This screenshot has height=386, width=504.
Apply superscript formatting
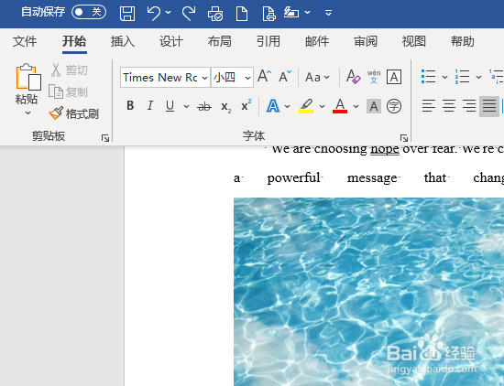[x=247, y=105]
